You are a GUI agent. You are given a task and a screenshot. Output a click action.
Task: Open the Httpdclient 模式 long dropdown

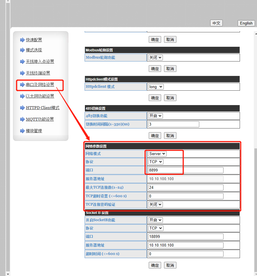[x=156, y=87]
